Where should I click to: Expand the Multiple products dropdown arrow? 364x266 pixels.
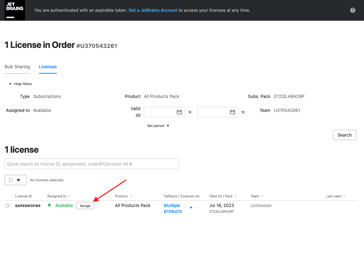coord(191,208)
